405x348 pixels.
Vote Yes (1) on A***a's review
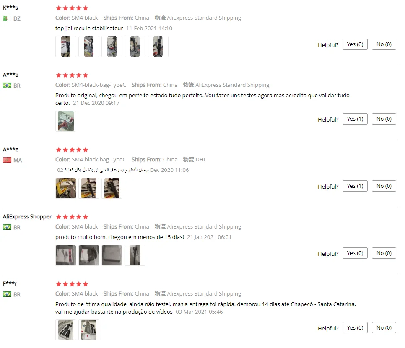(355, 119)
